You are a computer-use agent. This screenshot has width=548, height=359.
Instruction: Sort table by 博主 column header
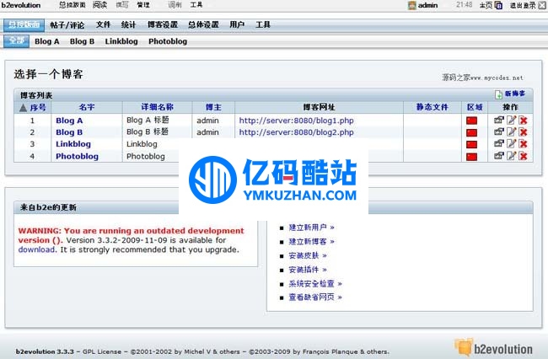point(213,107)
